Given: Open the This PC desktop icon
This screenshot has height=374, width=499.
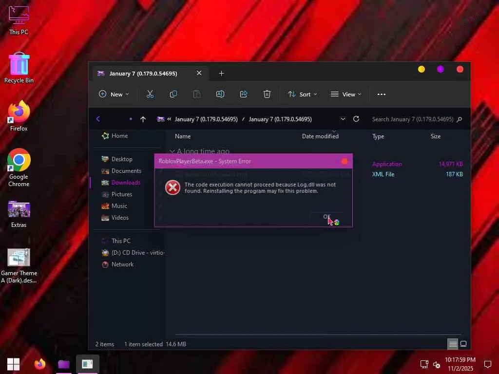Looking at the screenshot, I should 19,20.
